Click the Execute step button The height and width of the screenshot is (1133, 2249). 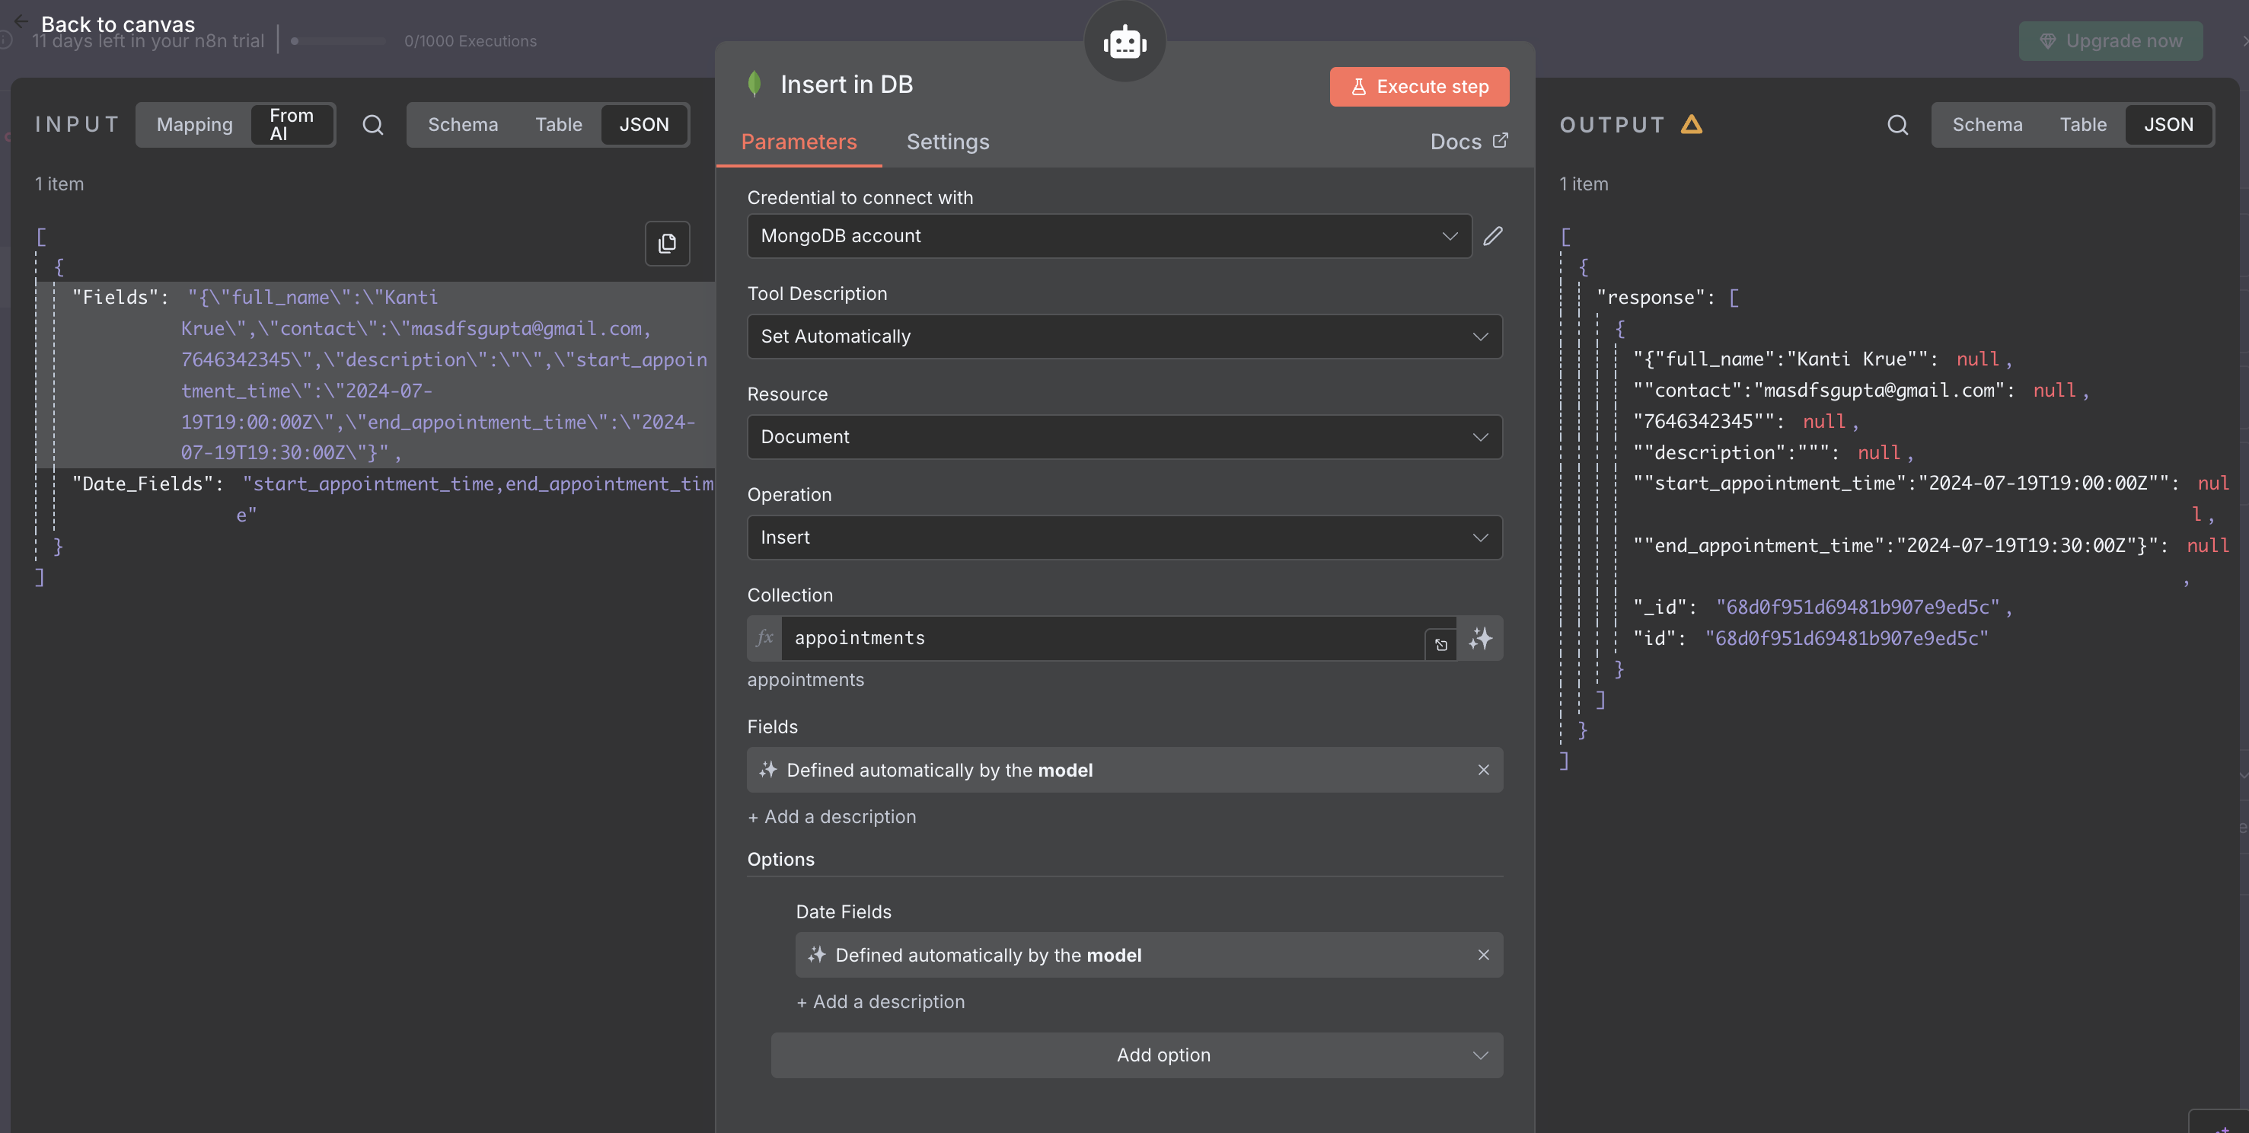(x=1418, y=86)
